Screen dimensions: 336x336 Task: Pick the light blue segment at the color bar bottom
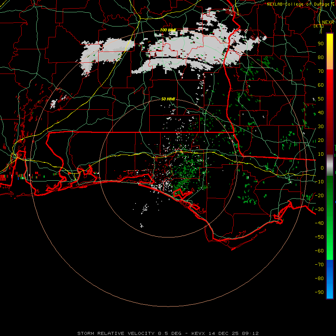coord(330,292)
